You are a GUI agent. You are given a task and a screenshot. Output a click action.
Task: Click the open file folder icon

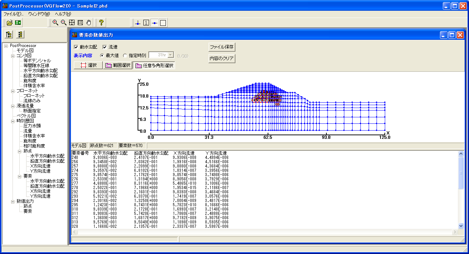(x=10, y=23)
